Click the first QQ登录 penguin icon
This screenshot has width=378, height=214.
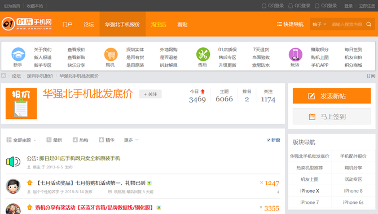tap(264, 6)
